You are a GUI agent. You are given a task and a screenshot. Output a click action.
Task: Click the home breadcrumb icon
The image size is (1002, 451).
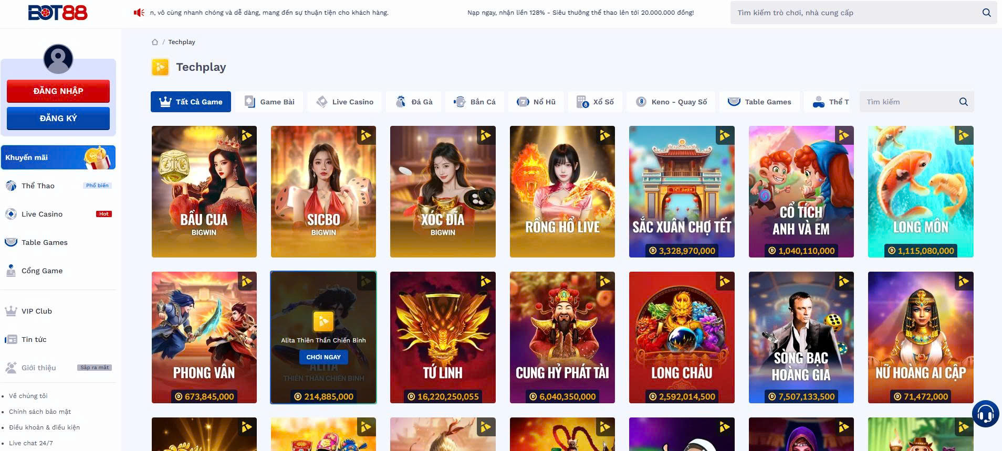click(155, 42)
